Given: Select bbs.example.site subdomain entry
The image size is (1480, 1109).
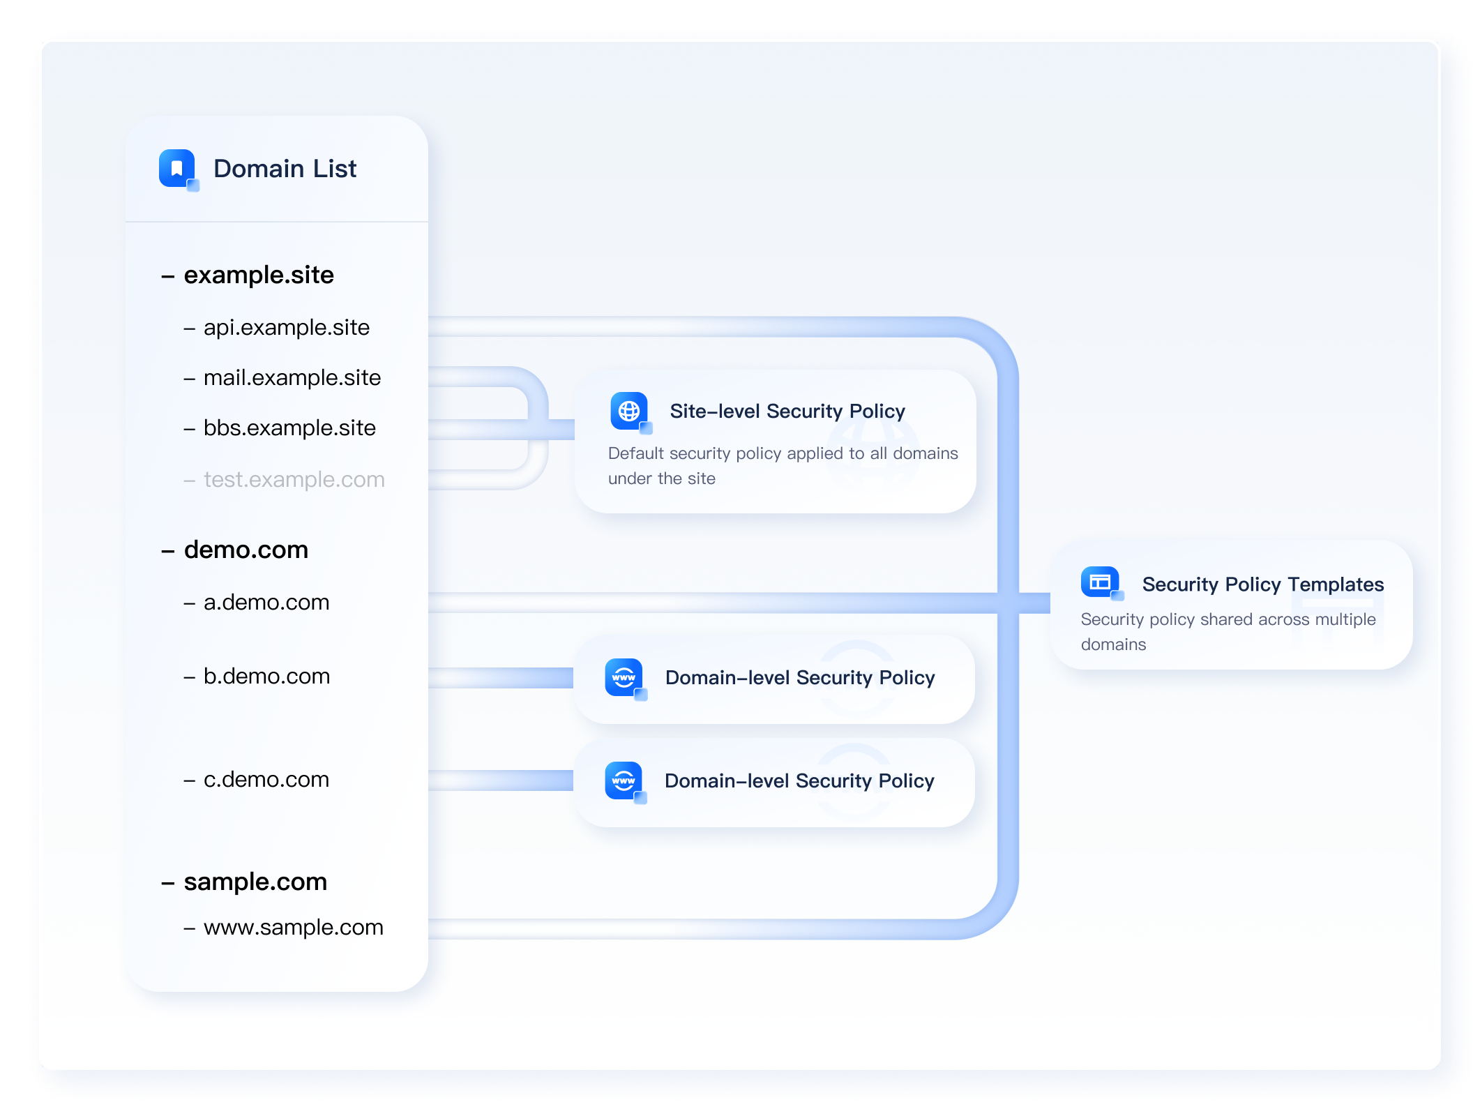Looking at the screenshot, I should tap(289, 428).
